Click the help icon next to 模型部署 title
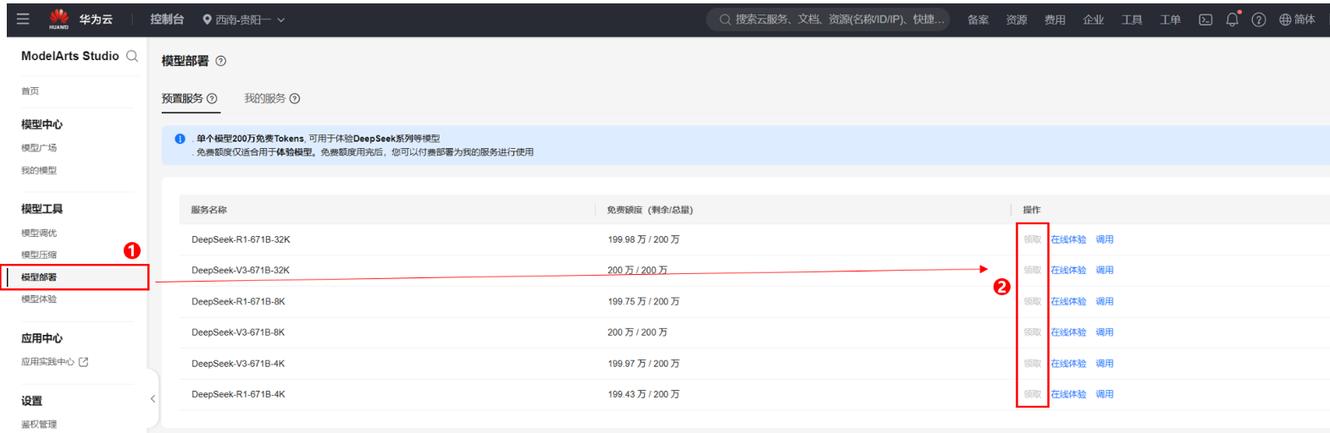Image resolution: width=1330 pixels, height=433 pixels. [221, 61]
